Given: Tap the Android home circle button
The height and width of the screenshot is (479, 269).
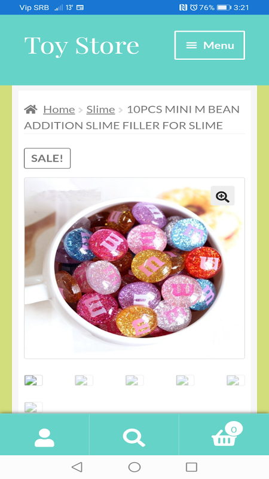Looking at the screenshot, I should click(134, 467).
